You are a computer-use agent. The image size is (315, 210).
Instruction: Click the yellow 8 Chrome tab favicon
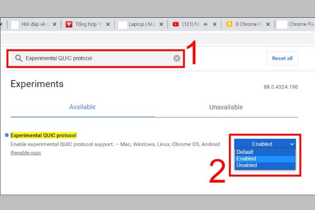[x=229, y=24]
